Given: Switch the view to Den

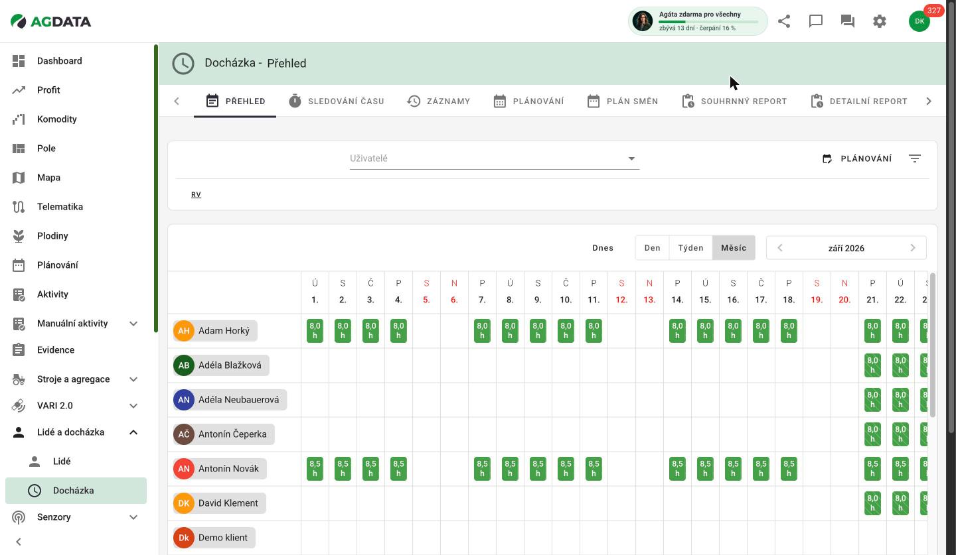Looking at the screenshot, I should [652, 248].
